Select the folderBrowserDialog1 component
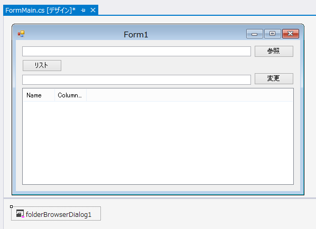 point(56,214)
